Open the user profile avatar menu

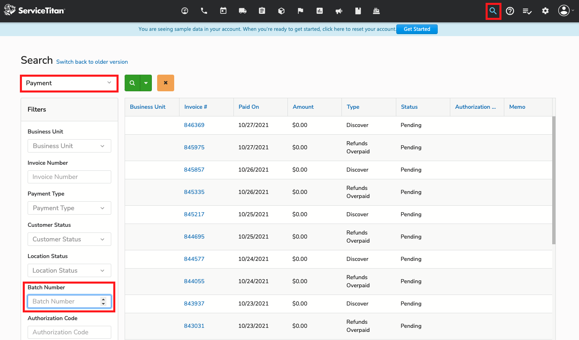click(x=566, y=11)
